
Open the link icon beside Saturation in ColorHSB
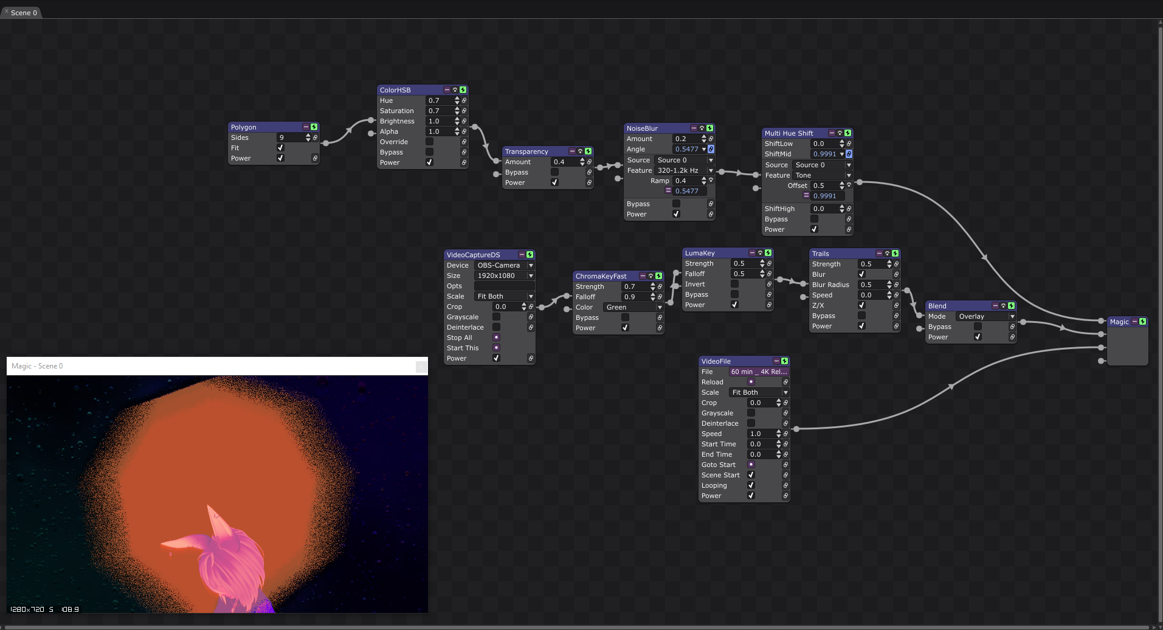coord(464,111)
